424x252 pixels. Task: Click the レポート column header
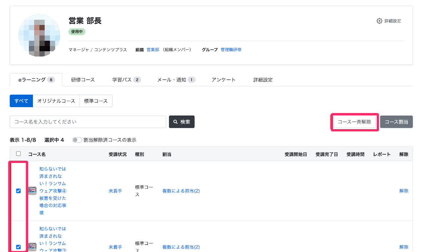[382, 154]
